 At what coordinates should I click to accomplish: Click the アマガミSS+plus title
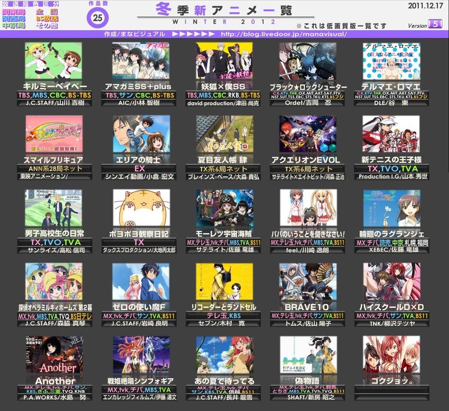(138, 86)
